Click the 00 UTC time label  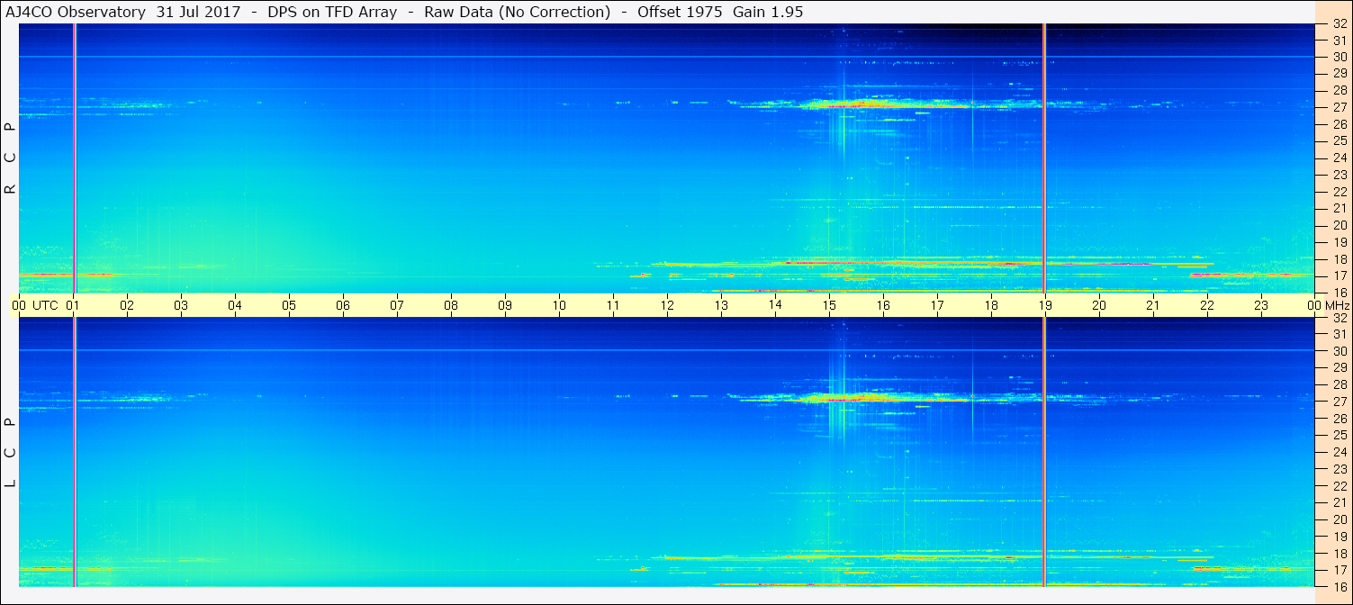click(x=34, y=305)
